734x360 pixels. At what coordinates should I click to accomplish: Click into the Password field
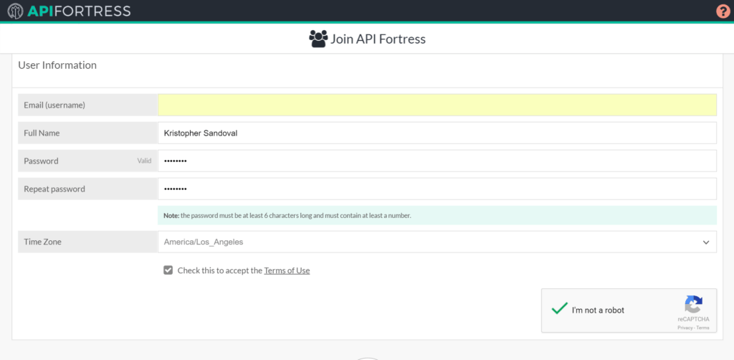click(x=437, y=161)
